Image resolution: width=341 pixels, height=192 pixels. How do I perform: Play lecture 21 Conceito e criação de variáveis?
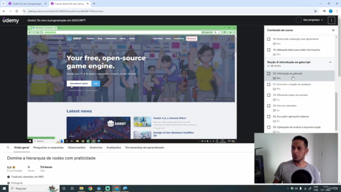point(291,84)
